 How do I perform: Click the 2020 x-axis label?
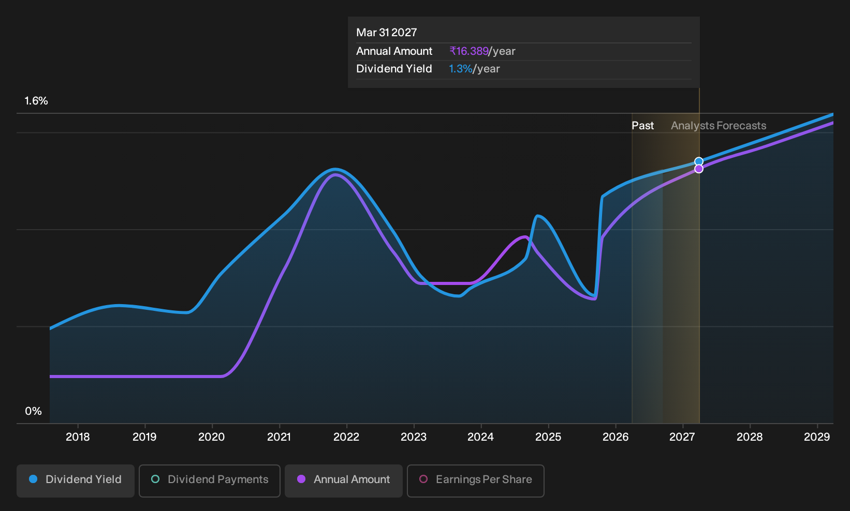click(x=212, y=437)
